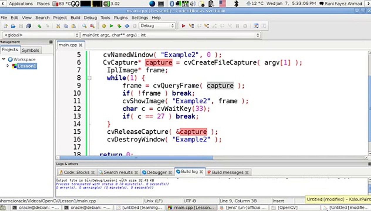This screenshot has width=371, height=211.
Task: Switch to the Build messages tab
Action: pos(227,172)
